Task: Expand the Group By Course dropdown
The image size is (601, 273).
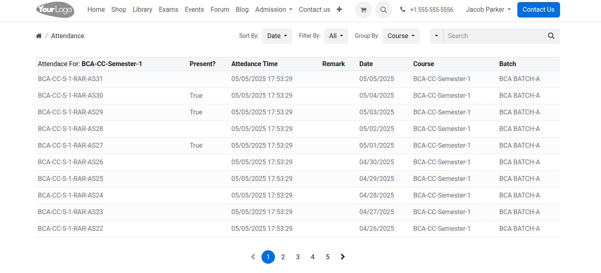Action: [x=401, y=36]
